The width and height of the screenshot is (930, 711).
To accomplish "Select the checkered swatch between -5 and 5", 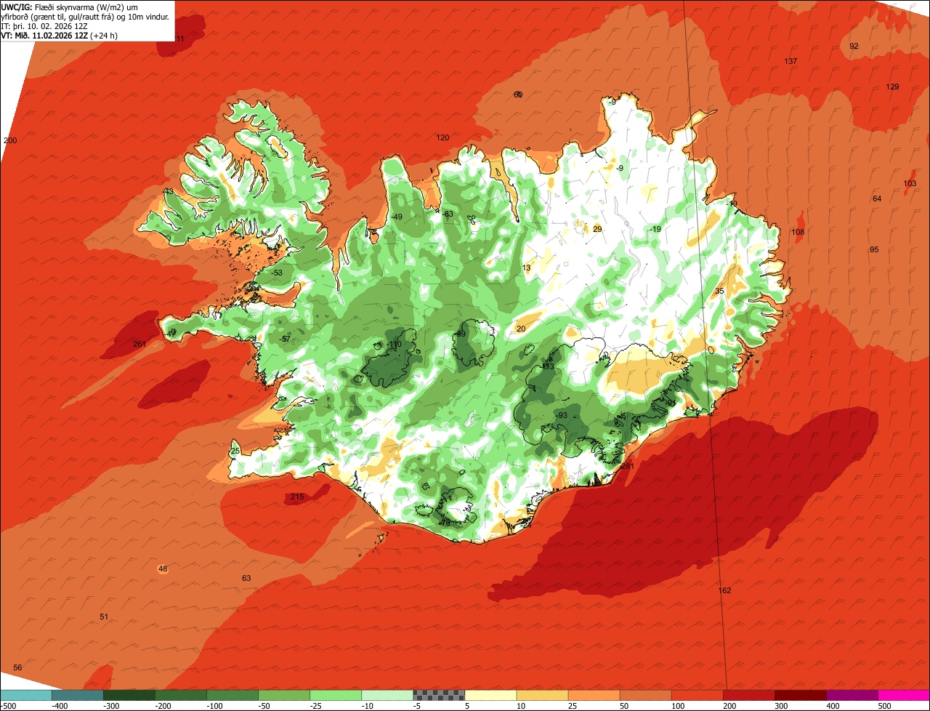I will [x=439, y=695].
